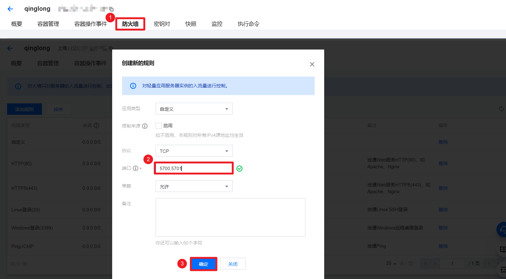Confirm the new rule with 确定
Viewport: 506px width, 279px height.
point(203,264)
